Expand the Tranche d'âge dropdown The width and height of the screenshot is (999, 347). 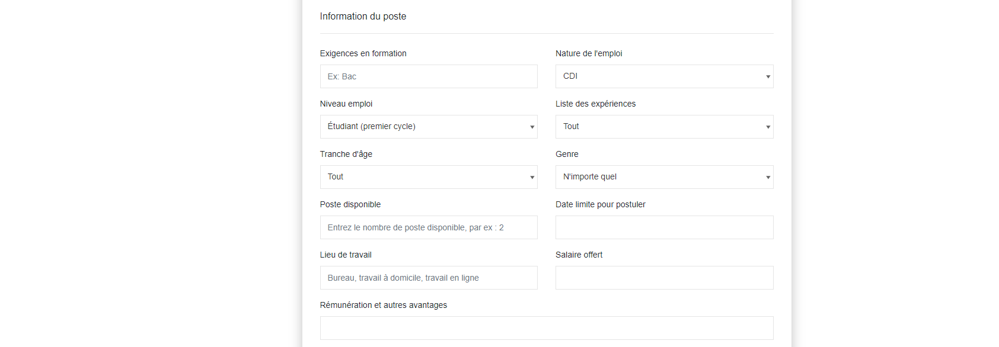[428, 177]
